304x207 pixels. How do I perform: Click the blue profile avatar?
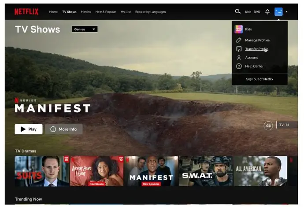point(278,11)
